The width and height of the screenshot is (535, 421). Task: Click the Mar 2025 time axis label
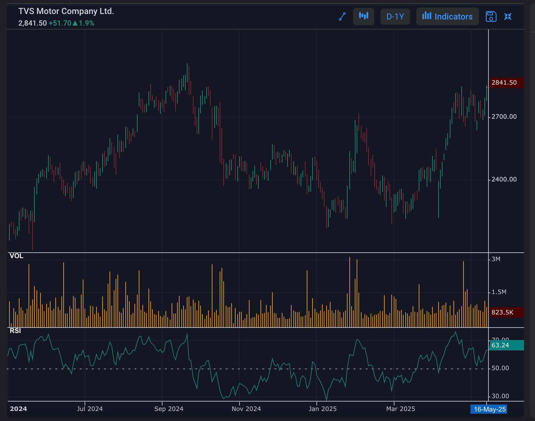[400, 409]
